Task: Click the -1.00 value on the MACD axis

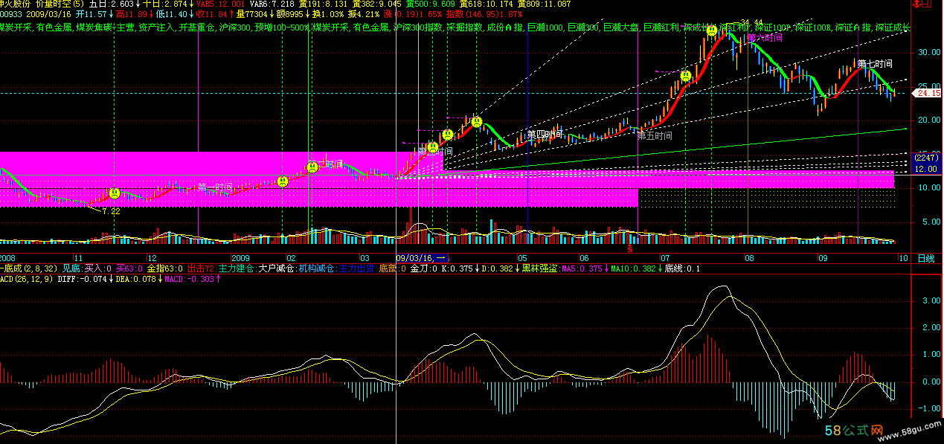Action: point(929,409)
